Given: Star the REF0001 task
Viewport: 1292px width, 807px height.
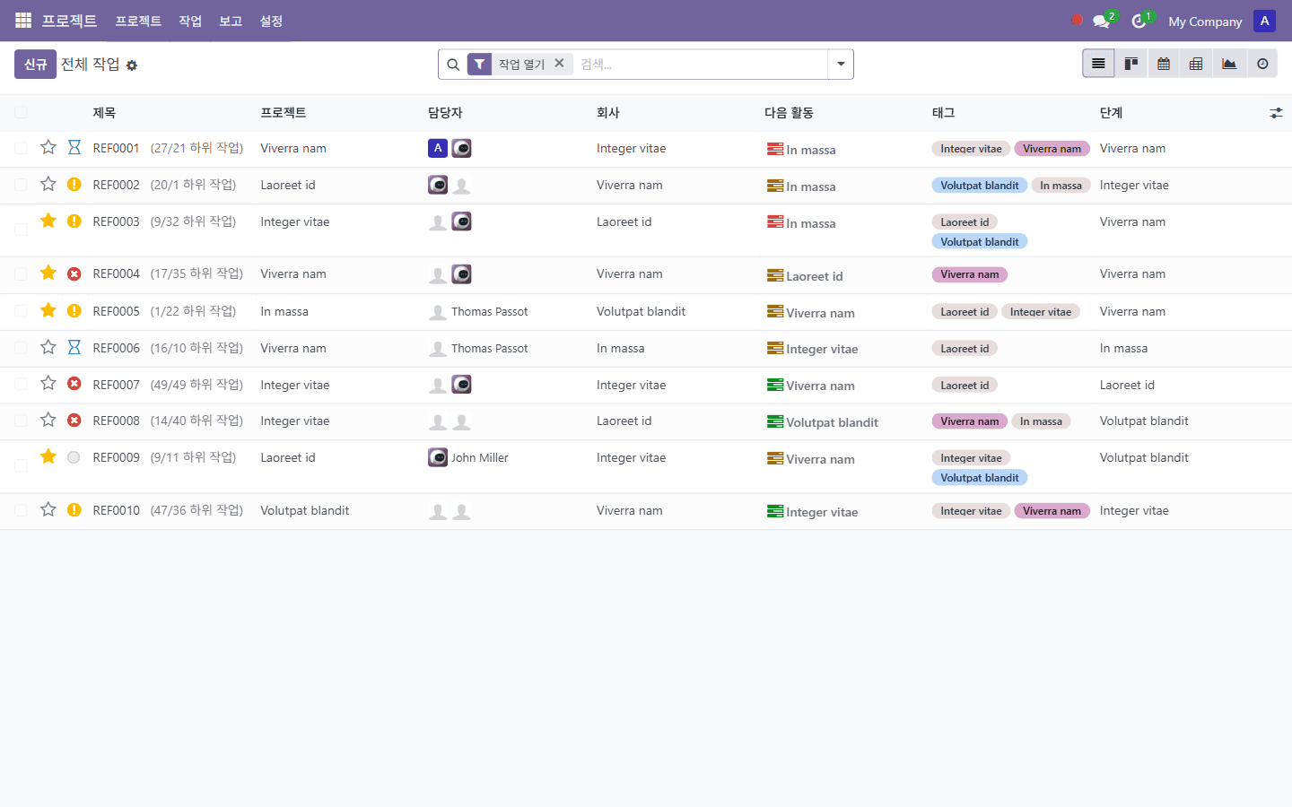Looking at the screenshot, I should (48, 147).
